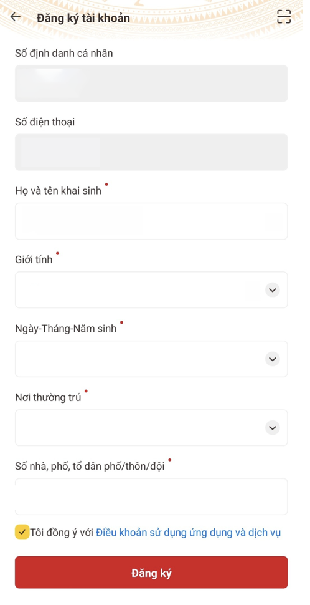
Task: Submit with the red Đăng ký button
Action: (151, 572)
